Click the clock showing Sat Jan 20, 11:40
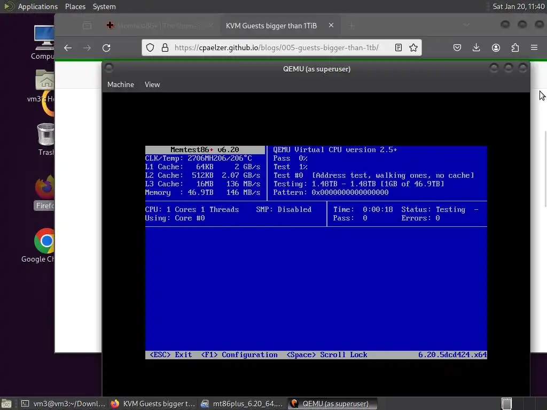 [518, 6]
